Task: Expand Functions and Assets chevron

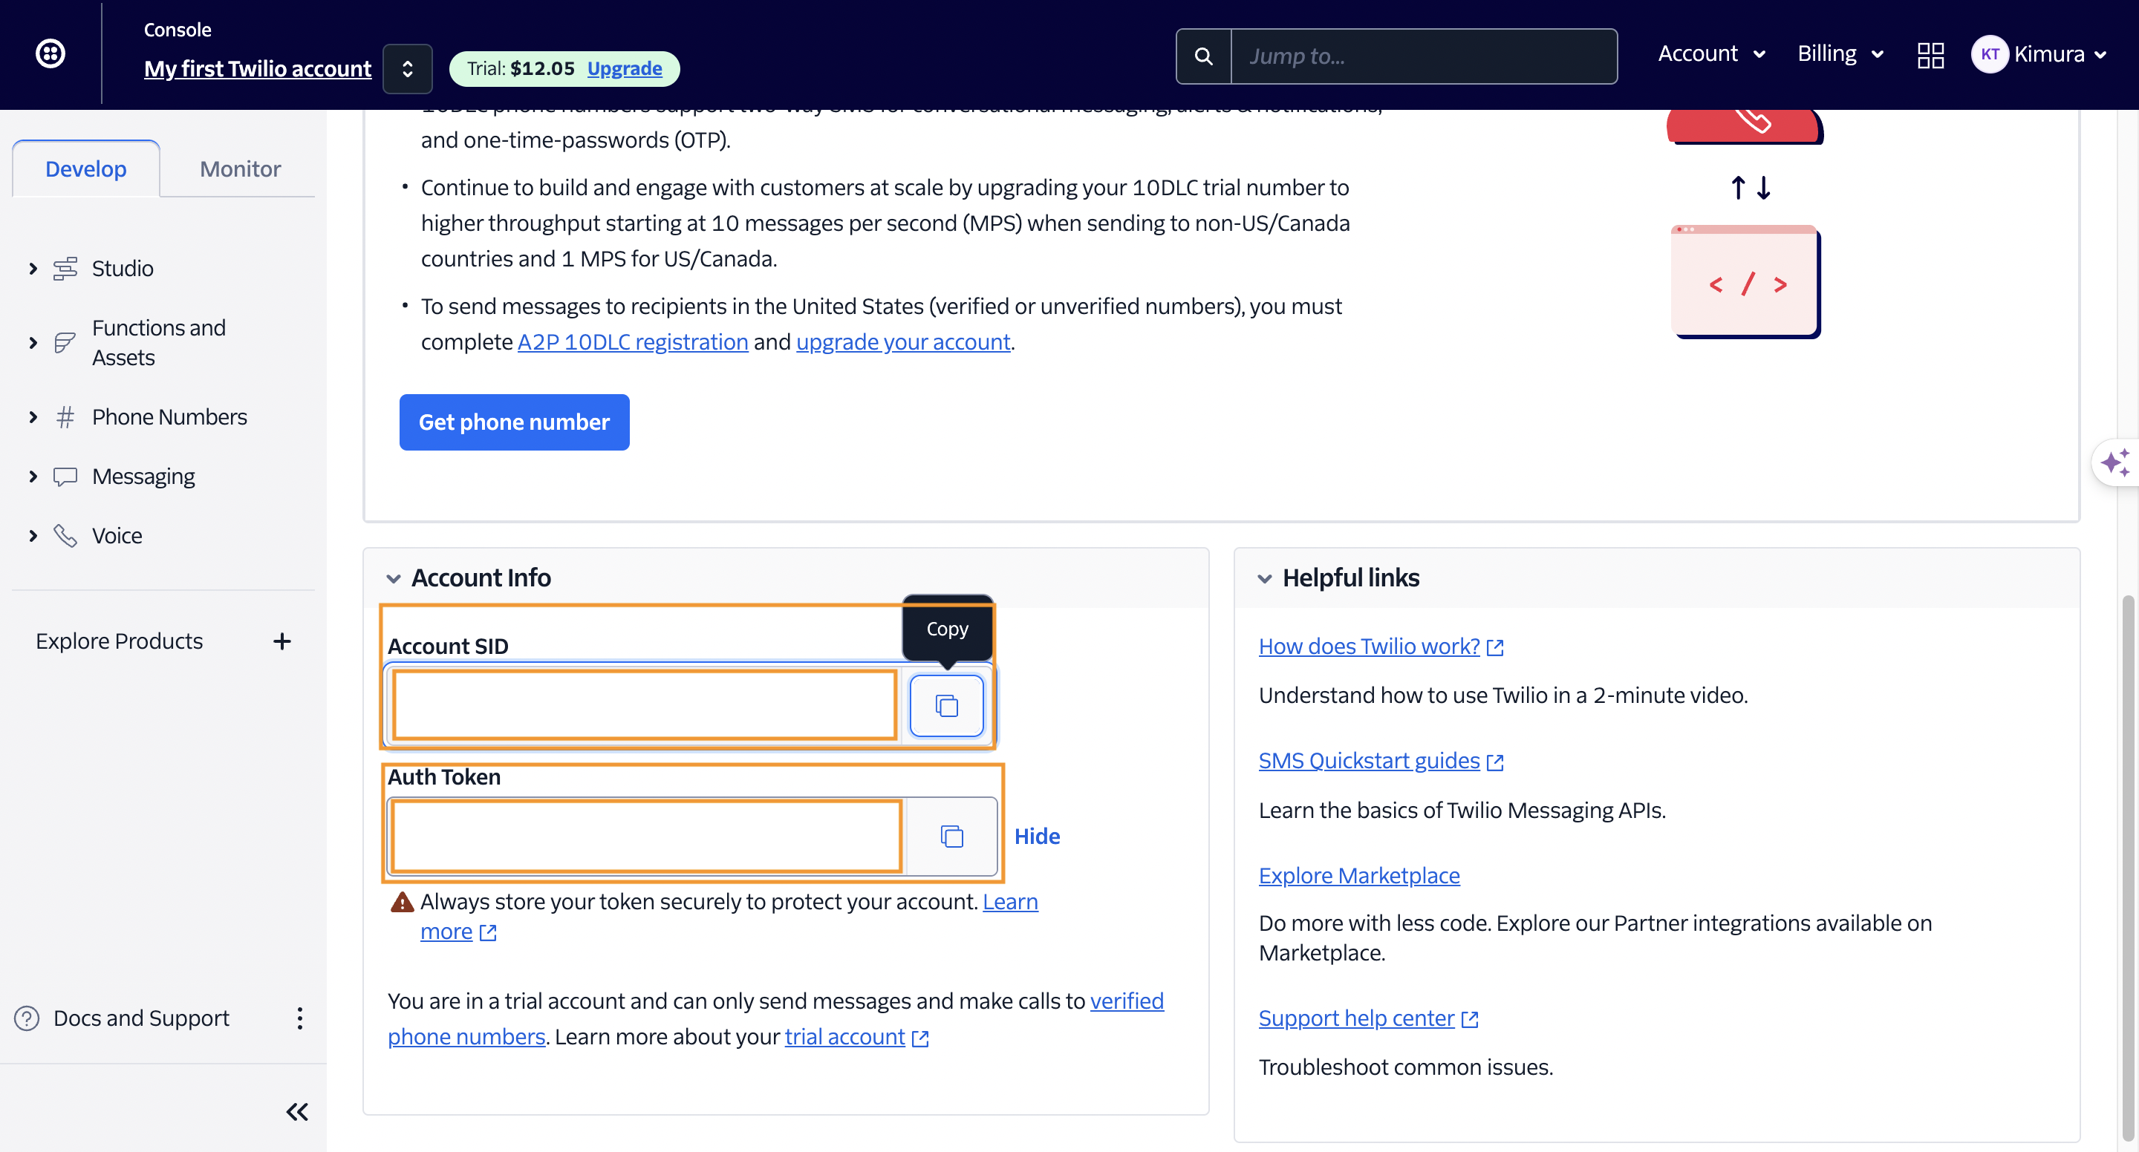Action: (x=33, y=343)
